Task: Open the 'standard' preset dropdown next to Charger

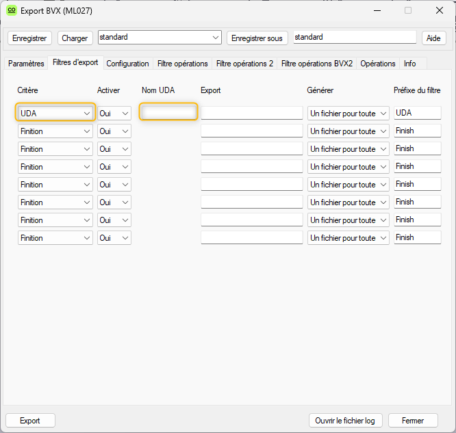Action: [160, 38]
